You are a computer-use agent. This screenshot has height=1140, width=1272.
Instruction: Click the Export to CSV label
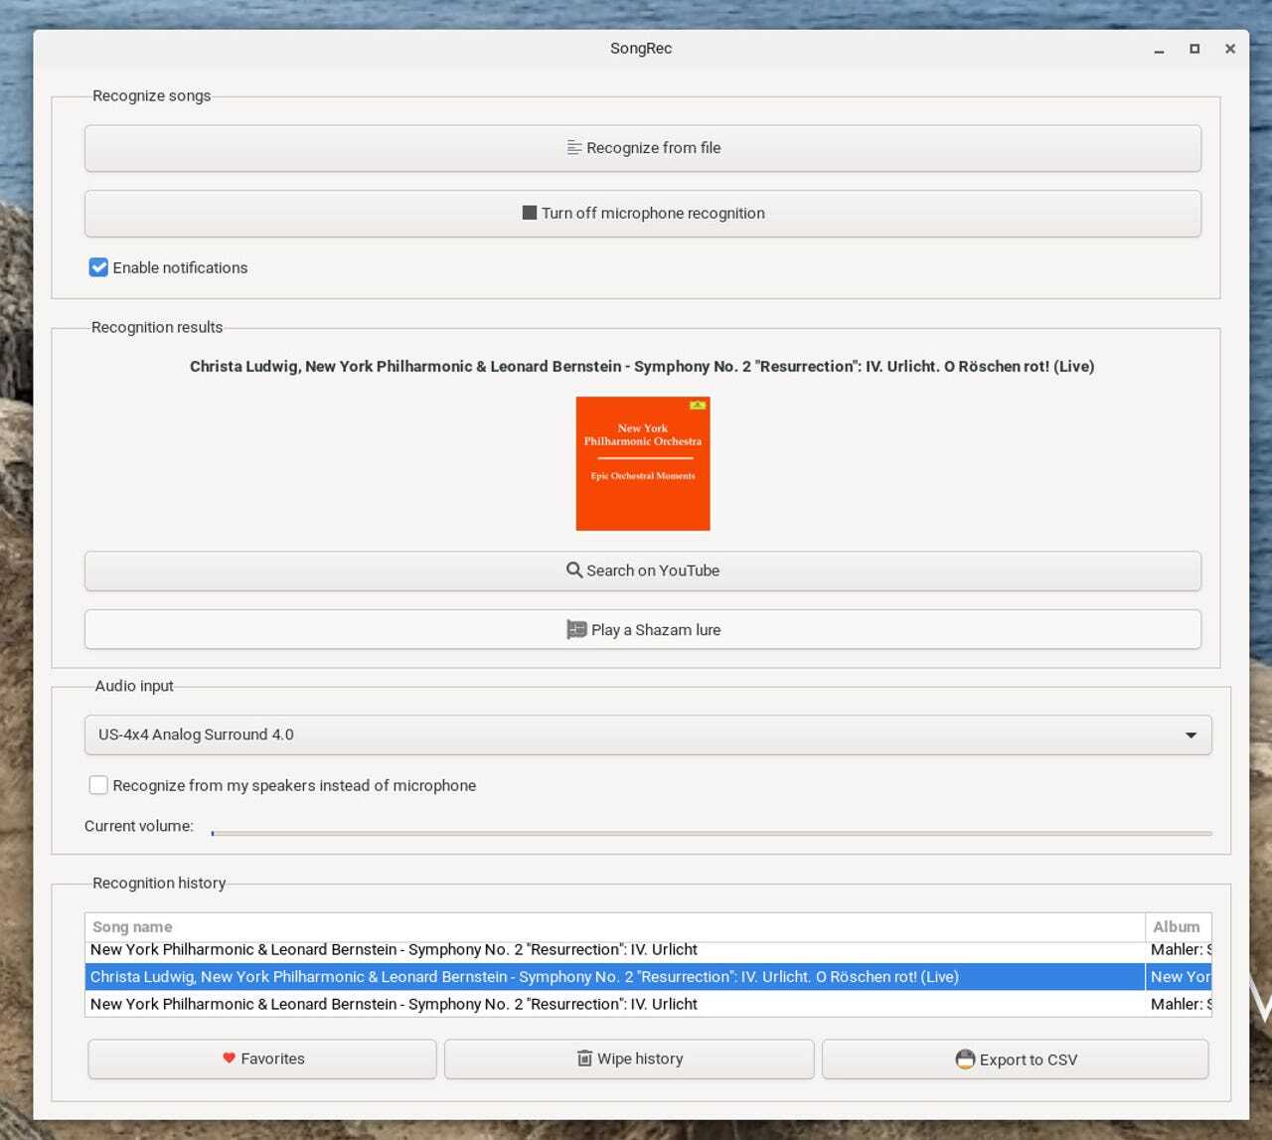coord(1029,1059)
